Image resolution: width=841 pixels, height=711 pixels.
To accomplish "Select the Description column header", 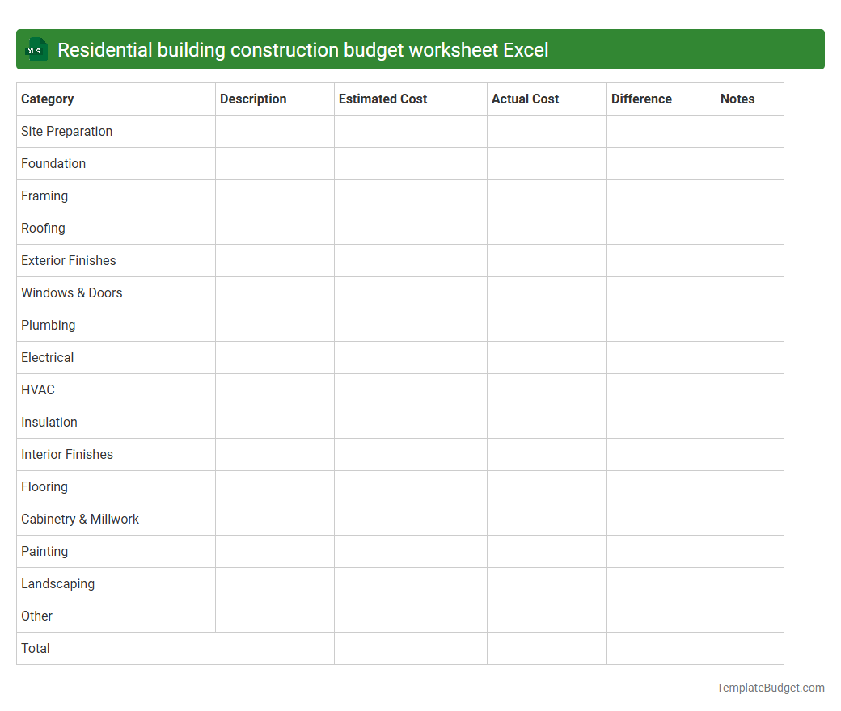I will [253, 99].
